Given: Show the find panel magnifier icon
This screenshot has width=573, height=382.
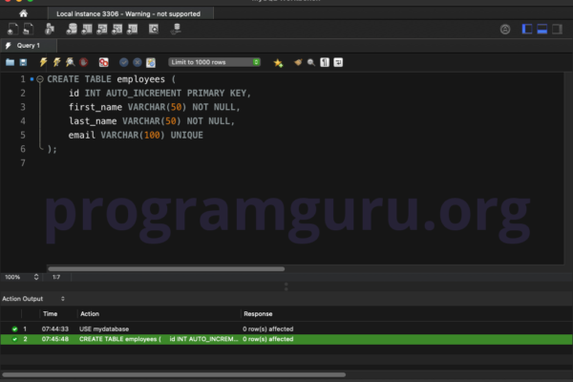Looking at the screenshot, I should click(311, 62).
